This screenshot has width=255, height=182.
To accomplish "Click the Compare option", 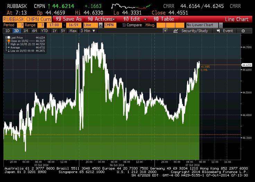I will click(x=132, y=25).
